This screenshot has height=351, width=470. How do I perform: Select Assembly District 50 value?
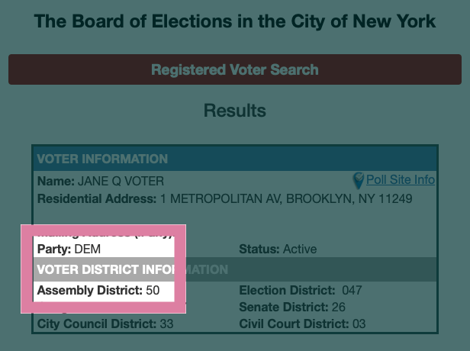153,290
